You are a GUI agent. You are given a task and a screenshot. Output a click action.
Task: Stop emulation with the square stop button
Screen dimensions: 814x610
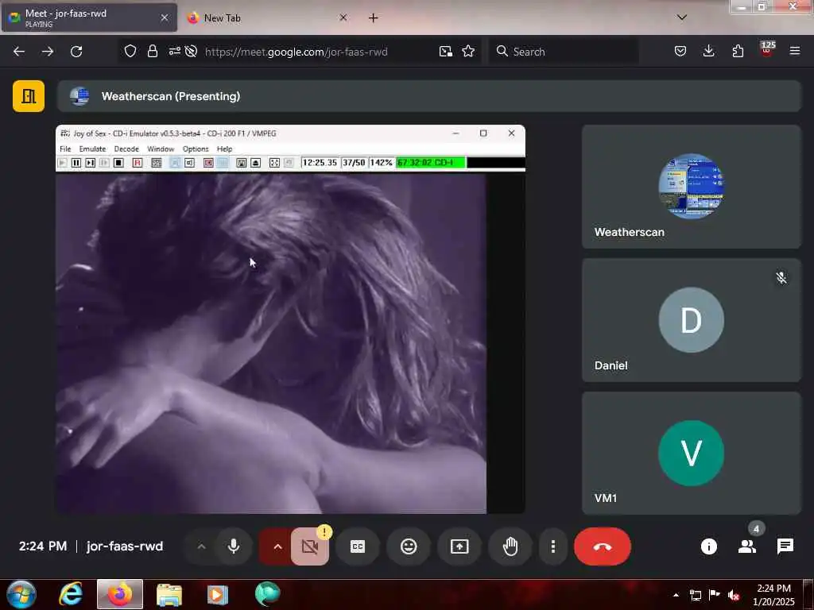(118, 163)
